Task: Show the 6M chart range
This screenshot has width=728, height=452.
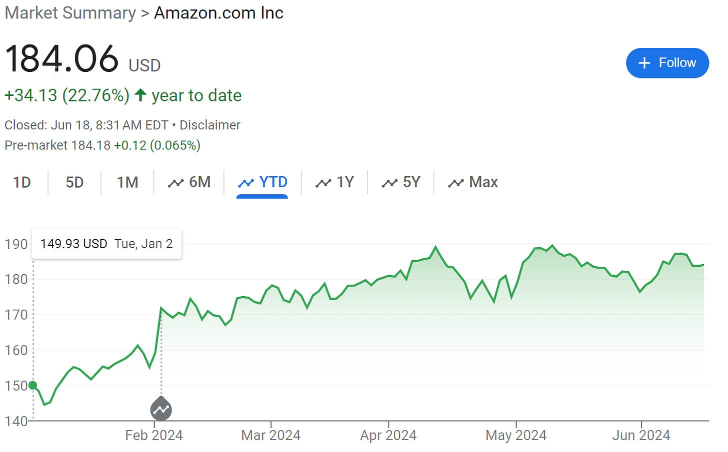Action: 189,182
